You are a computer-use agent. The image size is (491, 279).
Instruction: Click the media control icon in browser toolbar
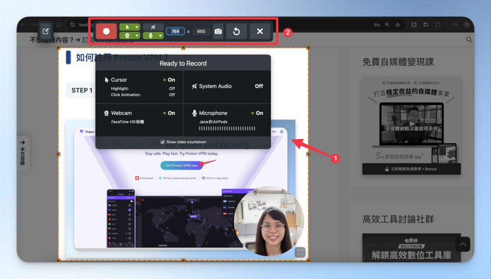click(455, 24)
